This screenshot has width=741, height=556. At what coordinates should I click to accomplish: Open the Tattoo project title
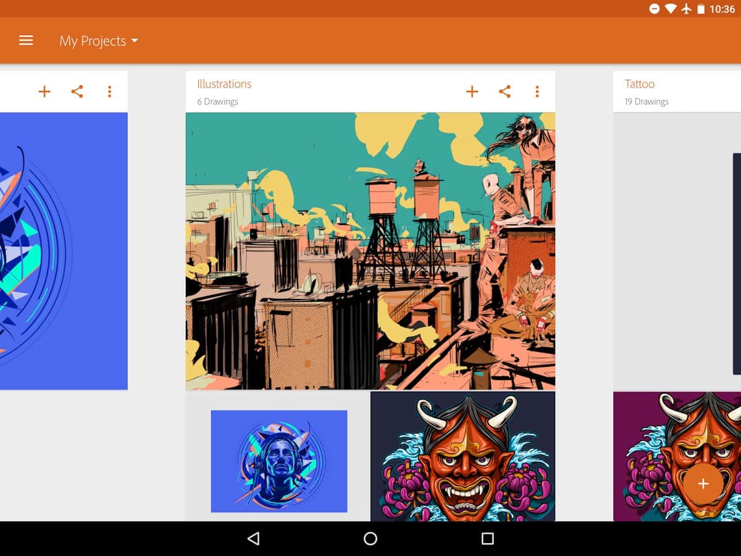tap(639, 84)
